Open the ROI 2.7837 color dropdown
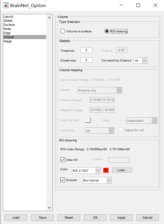 point(86,170)
